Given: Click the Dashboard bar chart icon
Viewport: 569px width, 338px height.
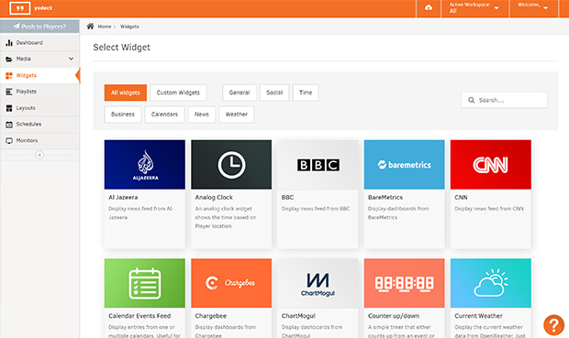Looking at the screenshot, I should pos(9,43).
